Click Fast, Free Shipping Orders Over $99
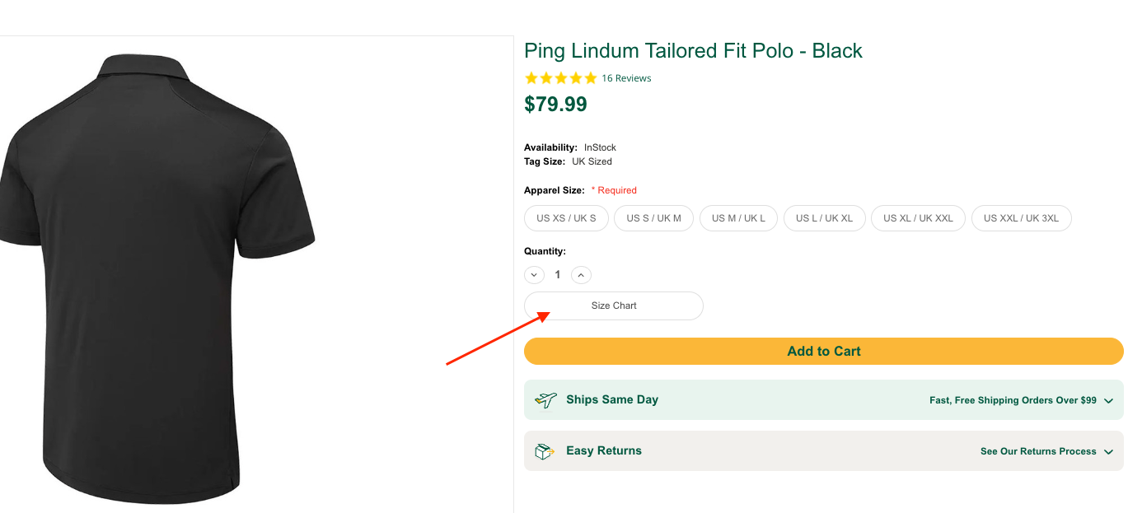This screenshot has width=1142, height=513. (x=1013, y=400)
